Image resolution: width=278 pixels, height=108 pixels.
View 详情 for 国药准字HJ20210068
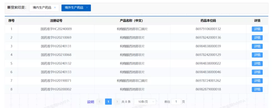[257, 55]
